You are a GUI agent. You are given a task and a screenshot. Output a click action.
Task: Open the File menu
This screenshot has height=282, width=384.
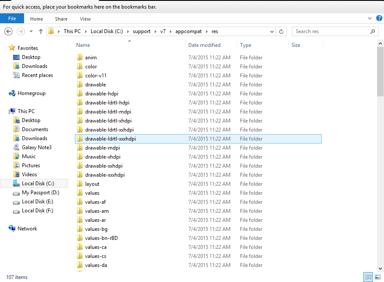12,18
